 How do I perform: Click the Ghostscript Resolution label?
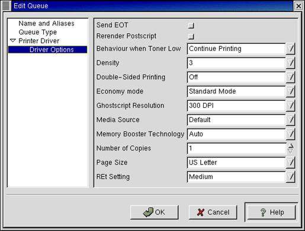130,105
